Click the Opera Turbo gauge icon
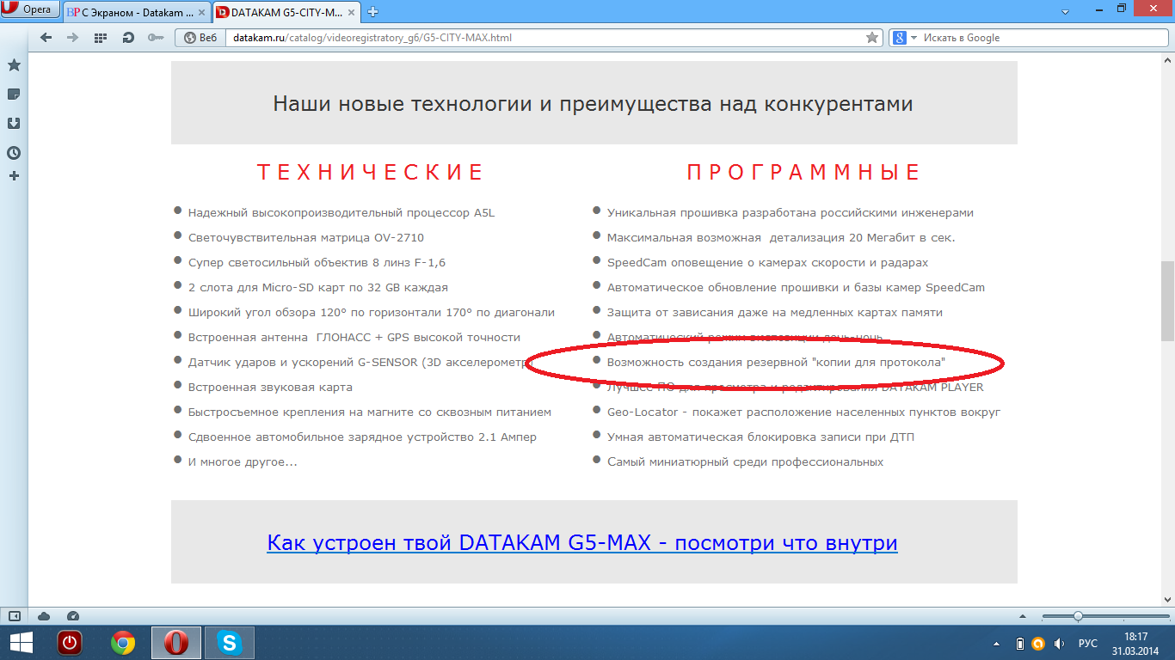 pyautogui.click(x=72, y=615)
